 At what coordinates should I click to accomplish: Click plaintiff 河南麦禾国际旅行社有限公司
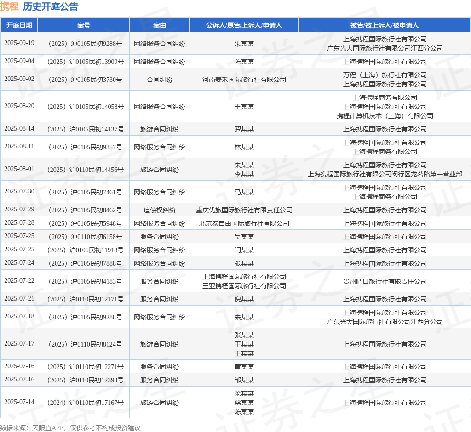coord(244,80)
